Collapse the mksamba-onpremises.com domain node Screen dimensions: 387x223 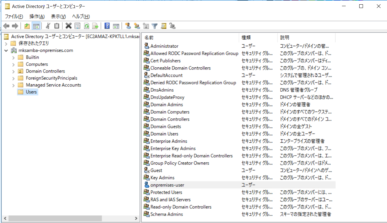[x=6, y=50]
